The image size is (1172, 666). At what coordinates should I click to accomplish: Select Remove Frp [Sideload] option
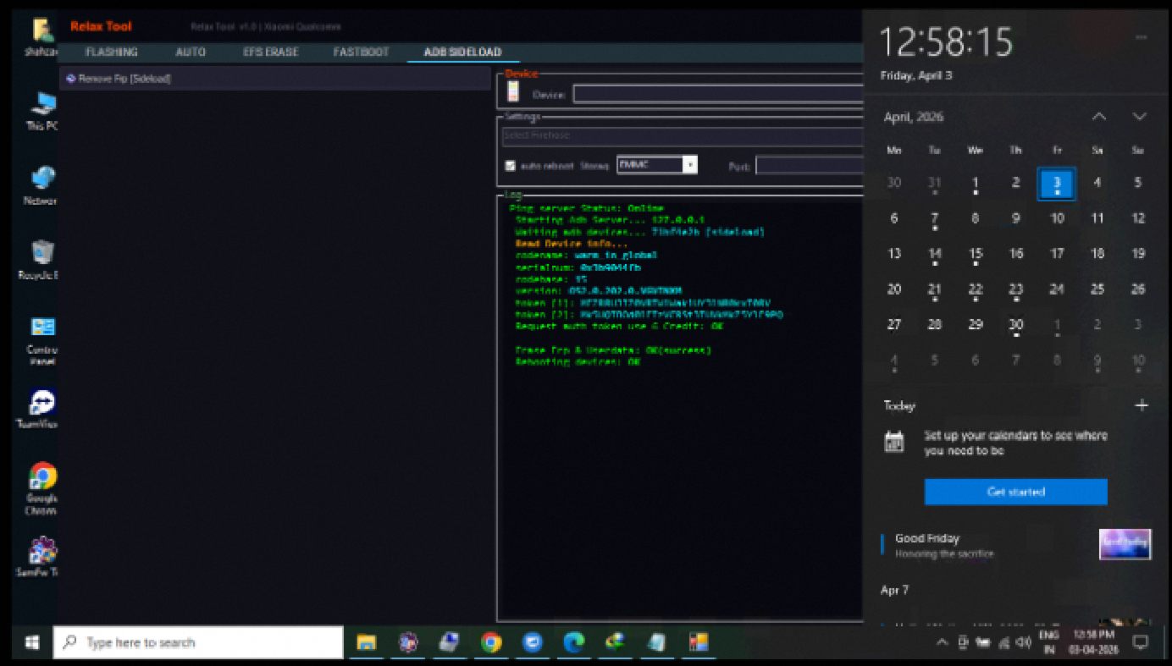tap(119, 79)
